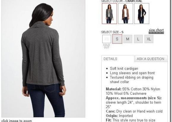
Task: Choose size M
Action: pyautogui.click(x=128, y=39)
